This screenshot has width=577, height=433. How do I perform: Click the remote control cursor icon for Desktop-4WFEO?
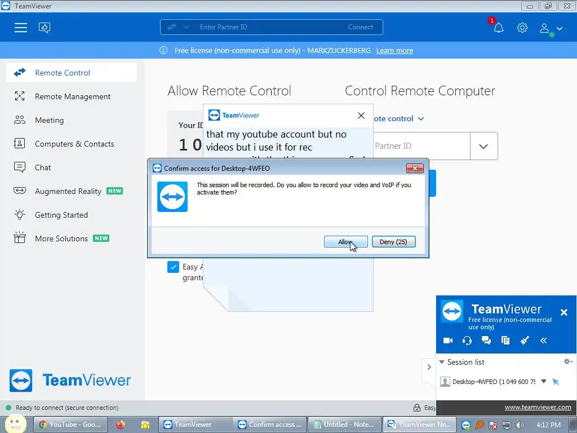tap(556, 382)
